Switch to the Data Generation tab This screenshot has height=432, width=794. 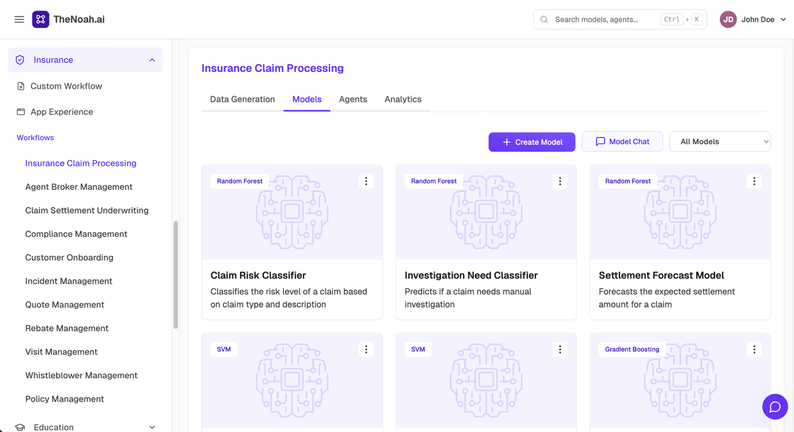242,99
